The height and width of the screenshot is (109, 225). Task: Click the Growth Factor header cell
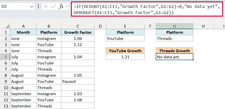(78, 32)
